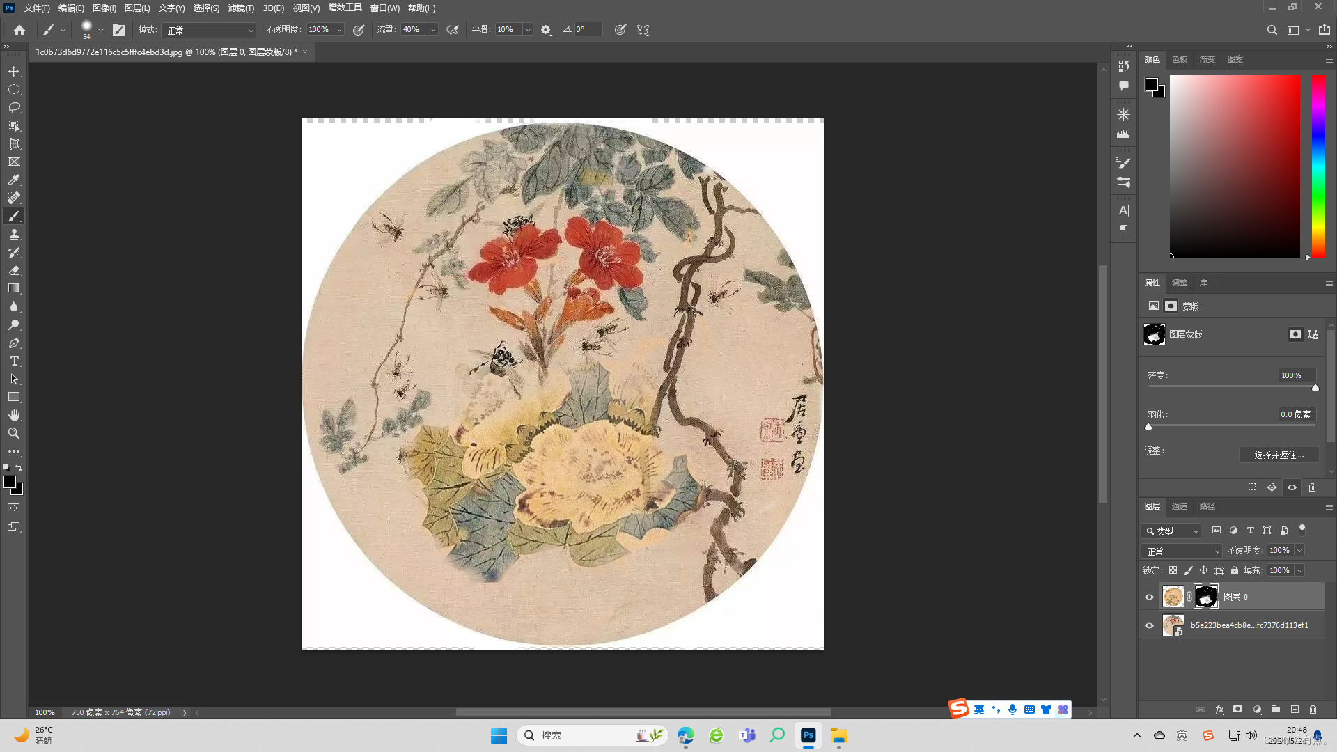This screenshot has height=752, width=1337.
Task: Open brush opacity 100% dropdown arrow
Action: point(339,30)
